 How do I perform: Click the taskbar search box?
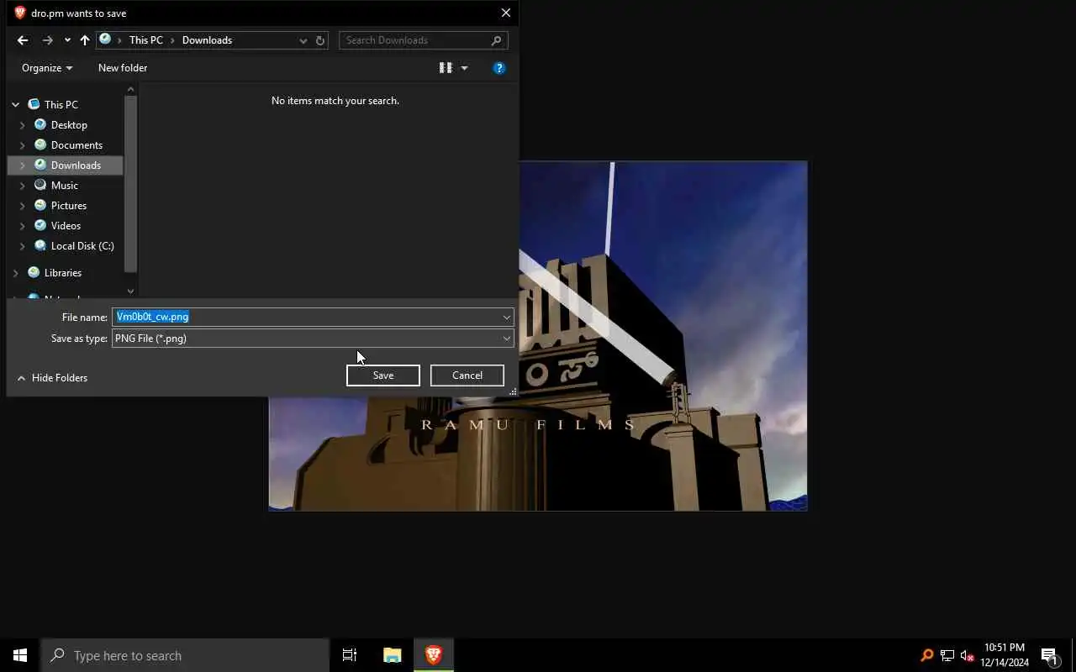click(185, 655)
